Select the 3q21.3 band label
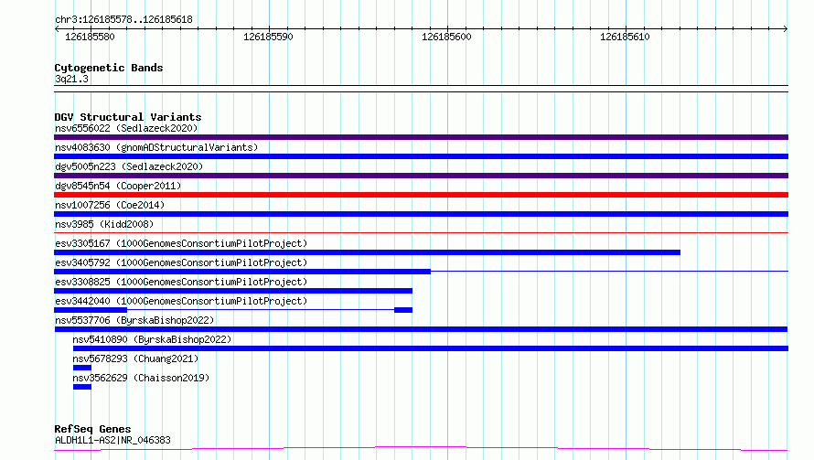 coord(71,79)
